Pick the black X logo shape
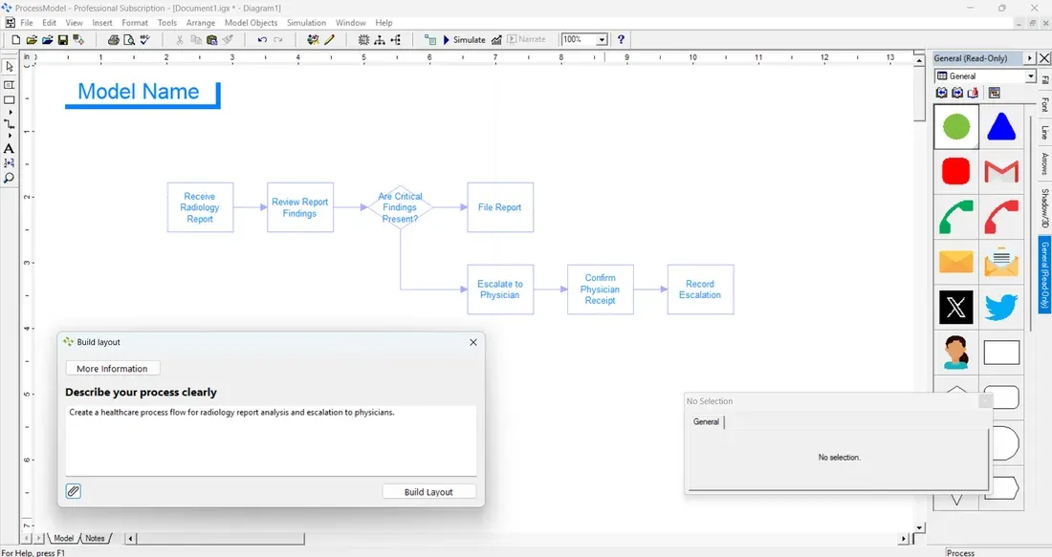 point(956,308)
